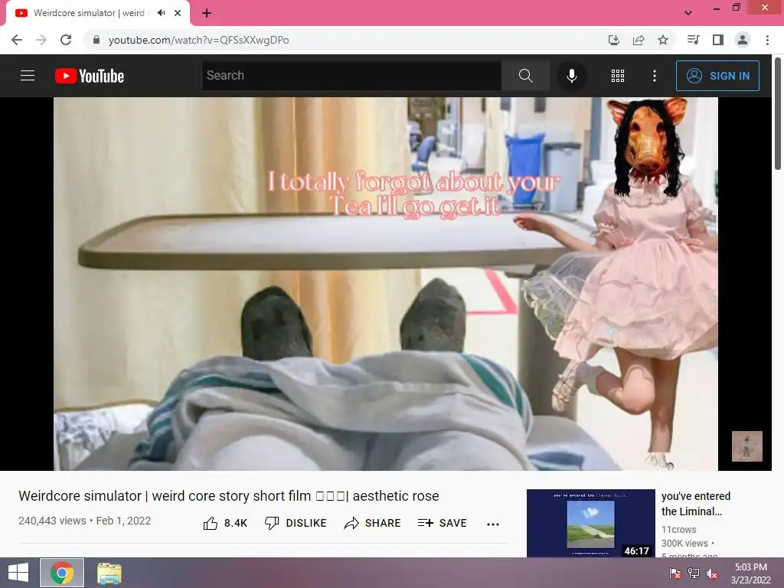Select the youtube.com URL address bar
This screenshot has width=784, height=588.
pos(345,40)
